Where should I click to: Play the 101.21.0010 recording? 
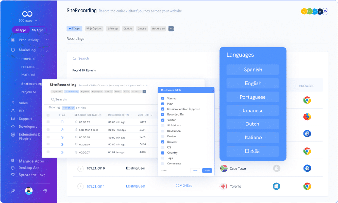(x=80, y=169)
